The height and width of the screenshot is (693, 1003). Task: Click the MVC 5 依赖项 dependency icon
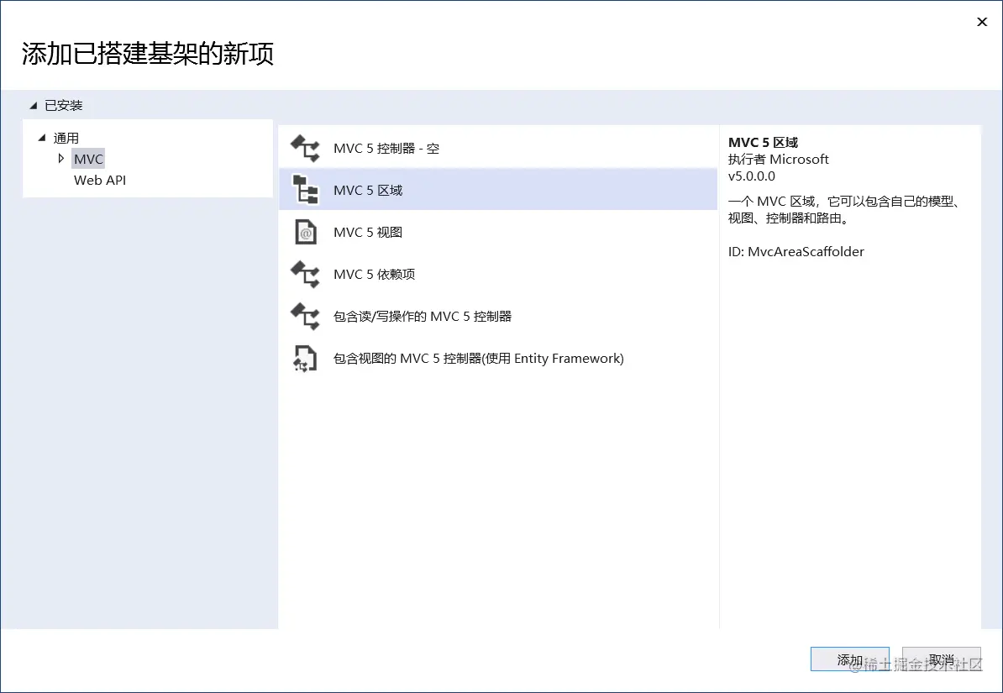click(304, 274)
